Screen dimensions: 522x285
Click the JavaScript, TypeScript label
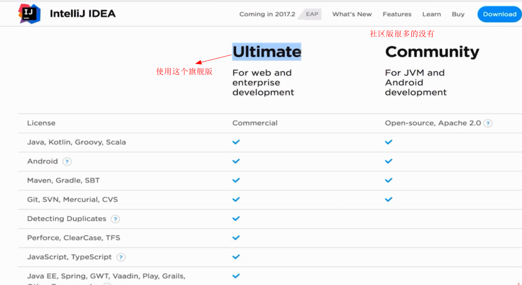click(69, 257)
